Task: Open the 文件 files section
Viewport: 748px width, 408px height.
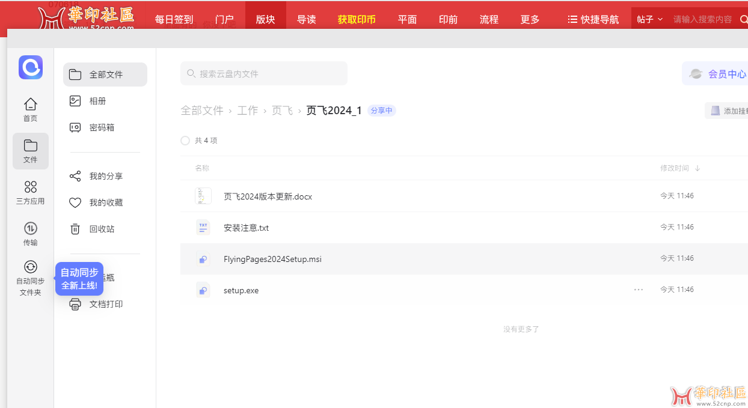Action: (x=31, y=151)
